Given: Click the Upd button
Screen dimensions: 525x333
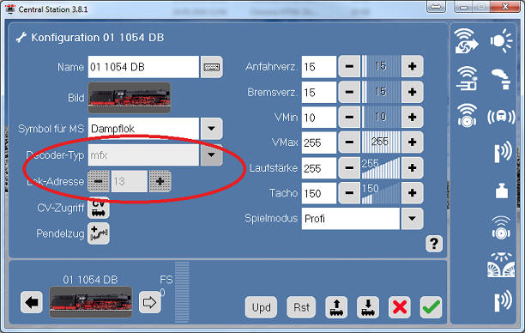Looking at the screenshot, I should (261, 307).
